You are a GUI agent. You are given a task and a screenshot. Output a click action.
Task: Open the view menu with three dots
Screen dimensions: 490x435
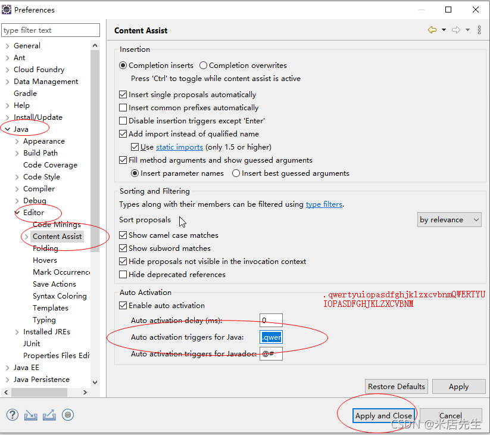point(480,29)
